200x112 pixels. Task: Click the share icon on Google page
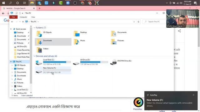pos(179,31)
